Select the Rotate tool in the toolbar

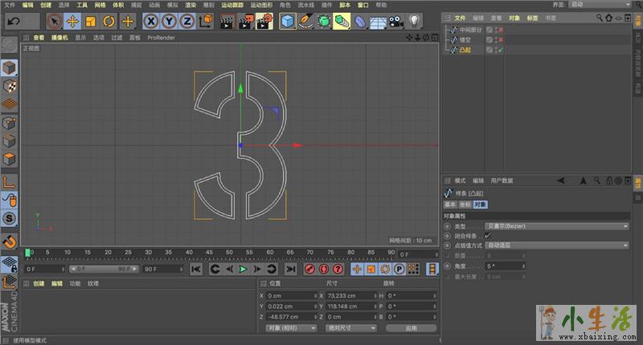(x=109, y=21)
